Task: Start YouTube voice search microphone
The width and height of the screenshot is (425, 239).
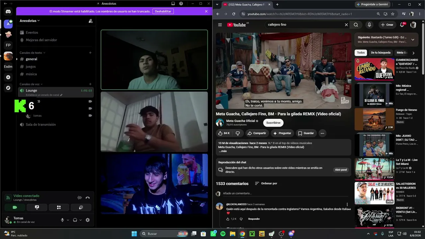Action: (x=369, y=25)
